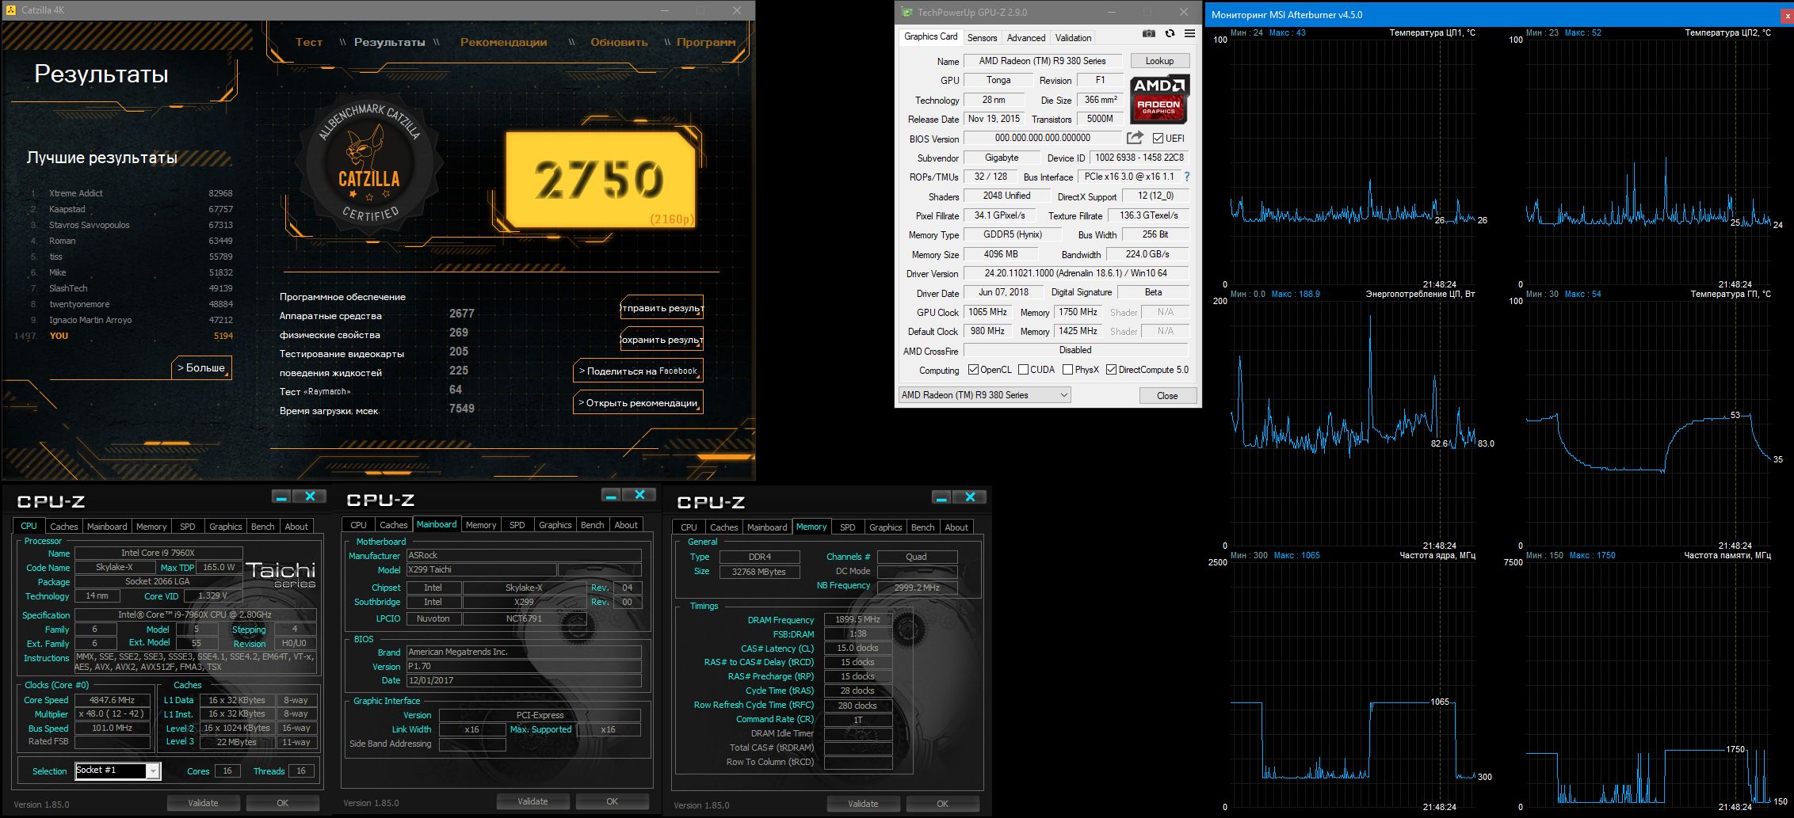The height and width of the screenshot is (818, 1794).
Task: Click the Частота ядра graph in Afterburner
Action: 1352,684
